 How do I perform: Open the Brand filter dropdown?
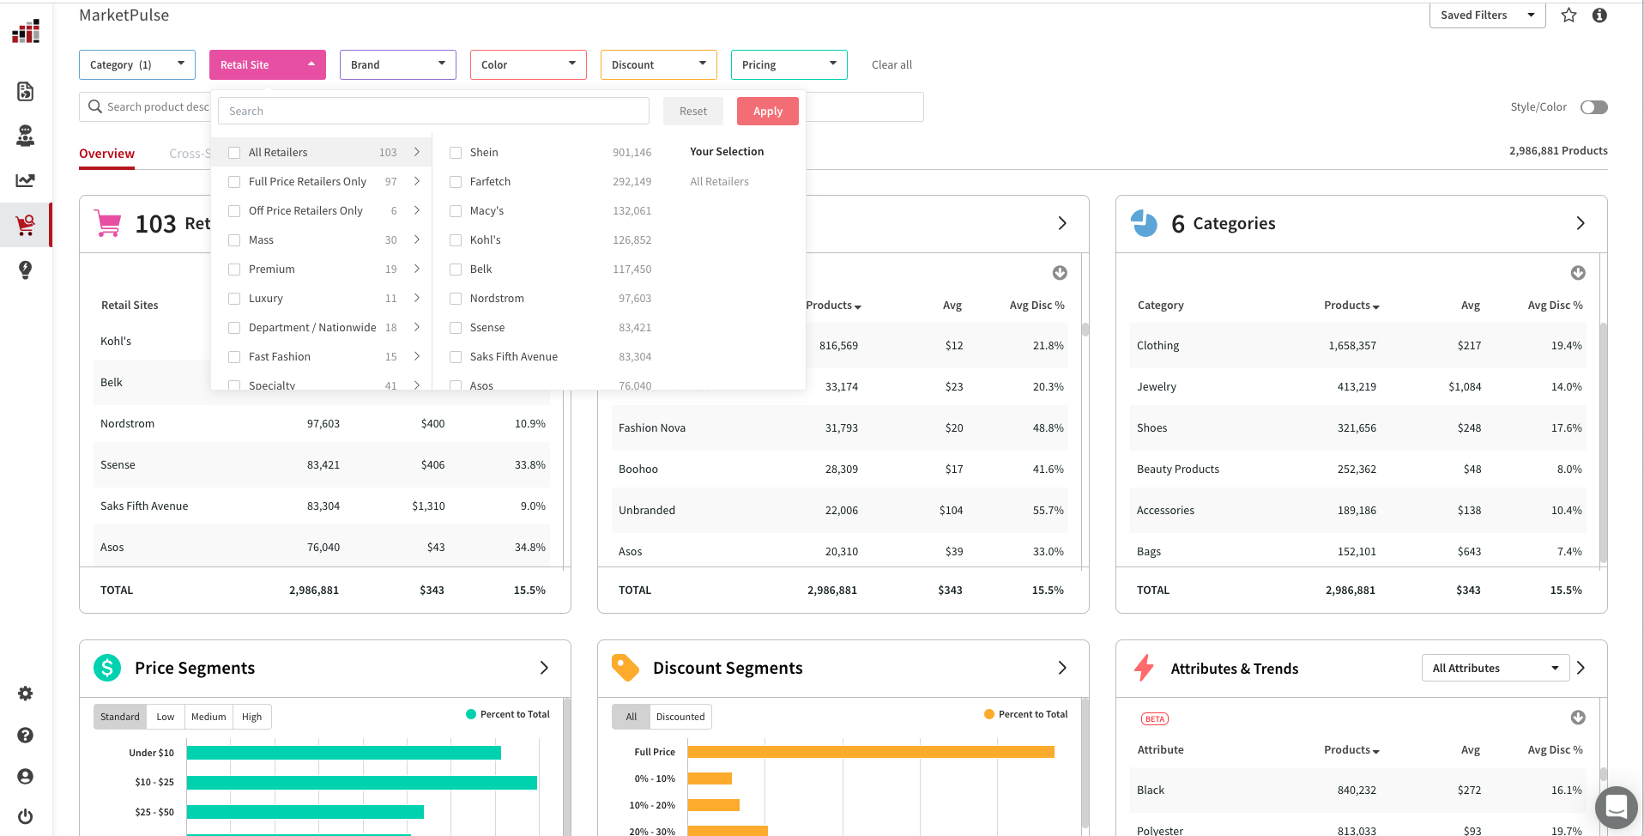click(x=398, y=64)
